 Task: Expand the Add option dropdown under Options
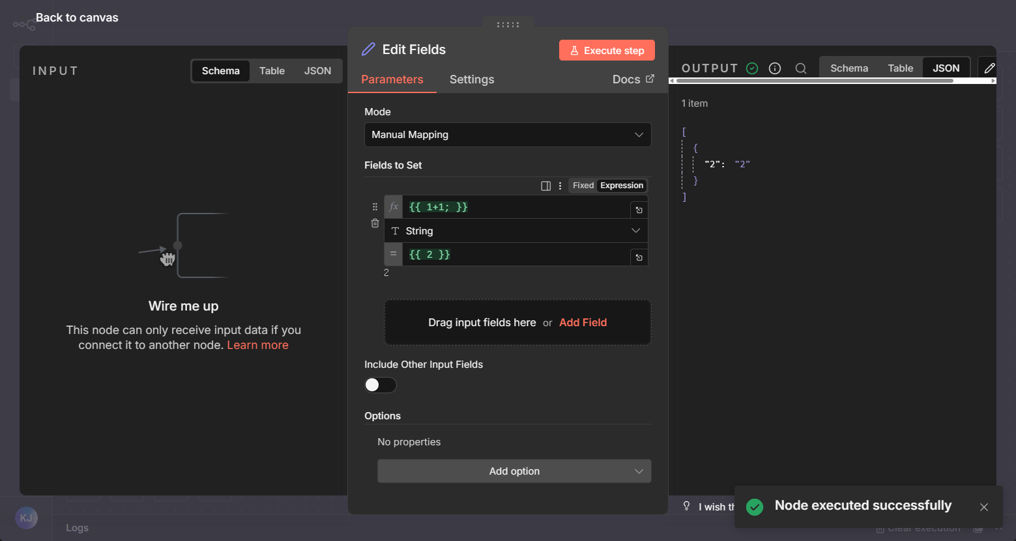(x=514, y=471)
